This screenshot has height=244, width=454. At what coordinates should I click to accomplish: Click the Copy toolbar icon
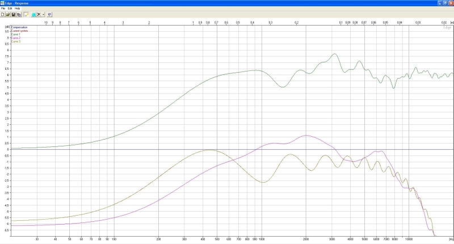tap(19, 14)
